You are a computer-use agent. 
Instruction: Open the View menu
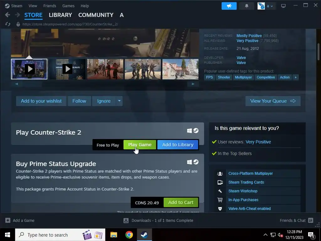click(x=33, y=6)
